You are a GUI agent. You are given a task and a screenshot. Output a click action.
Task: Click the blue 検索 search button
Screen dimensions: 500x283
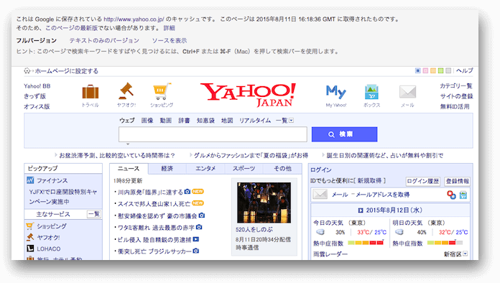coord(344,134)
